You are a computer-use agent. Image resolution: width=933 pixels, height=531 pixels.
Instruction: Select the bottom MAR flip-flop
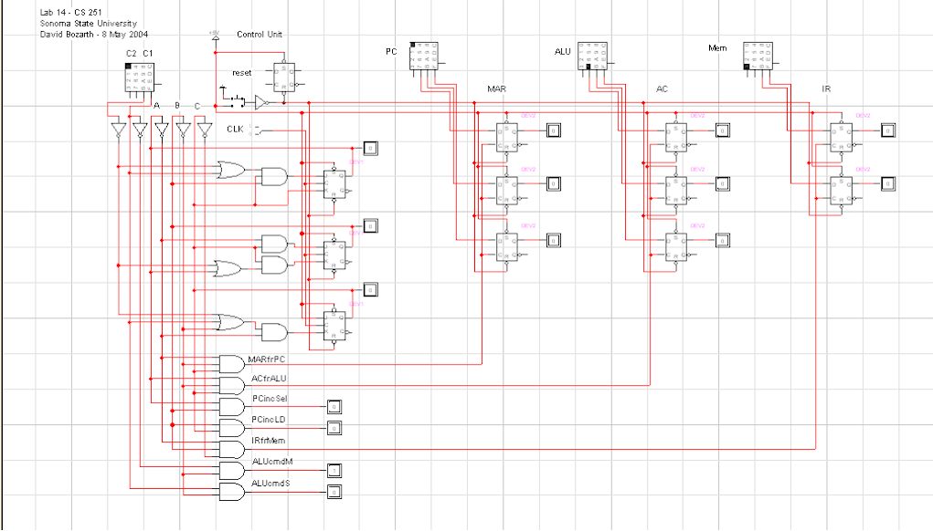[x=507, y=247]
